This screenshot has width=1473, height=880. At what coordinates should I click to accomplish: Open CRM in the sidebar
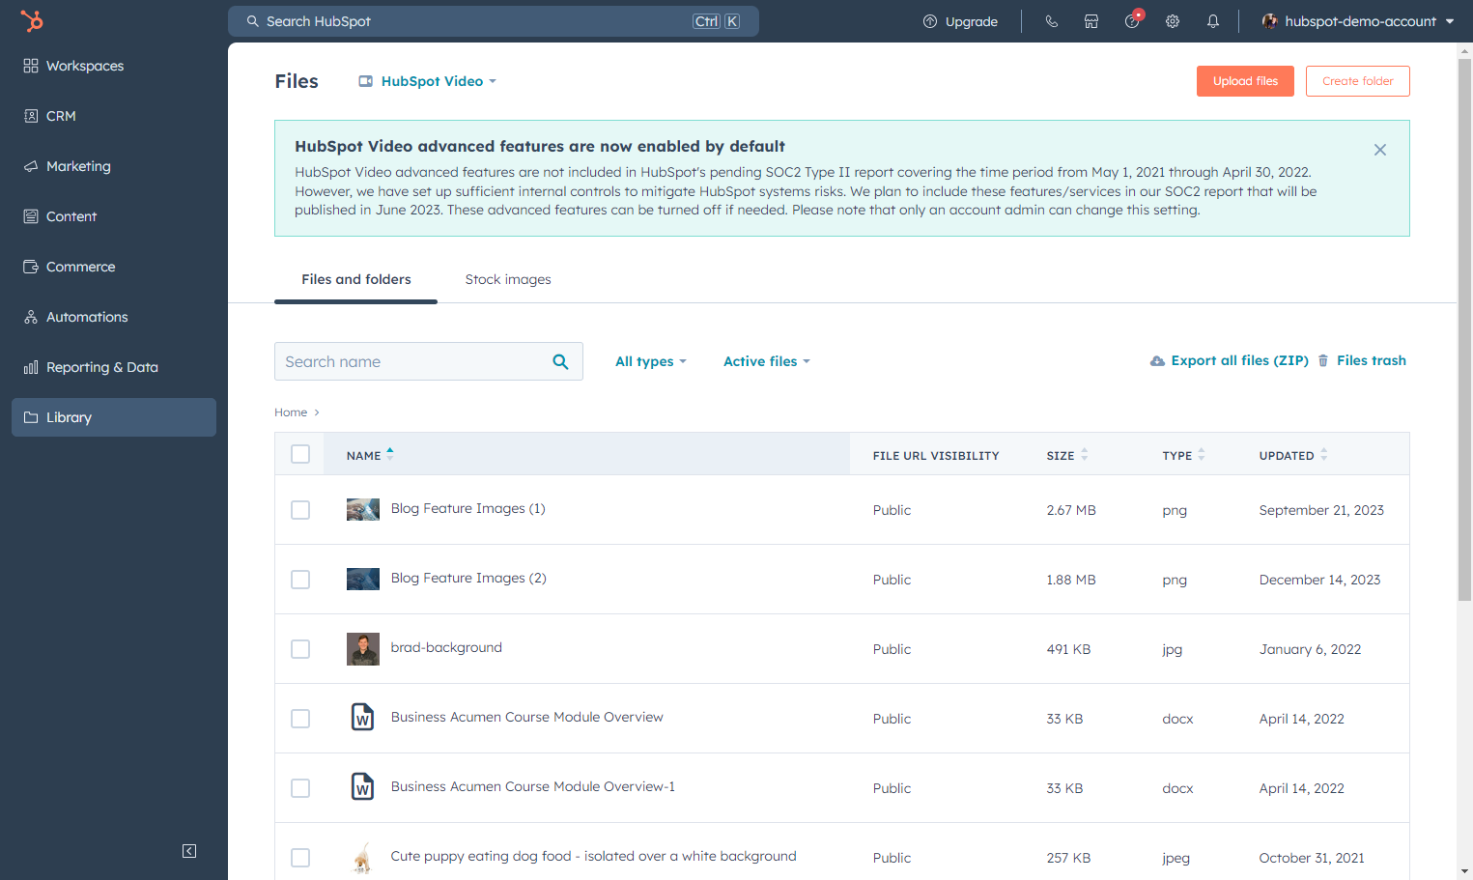click(x=114, y=116)
